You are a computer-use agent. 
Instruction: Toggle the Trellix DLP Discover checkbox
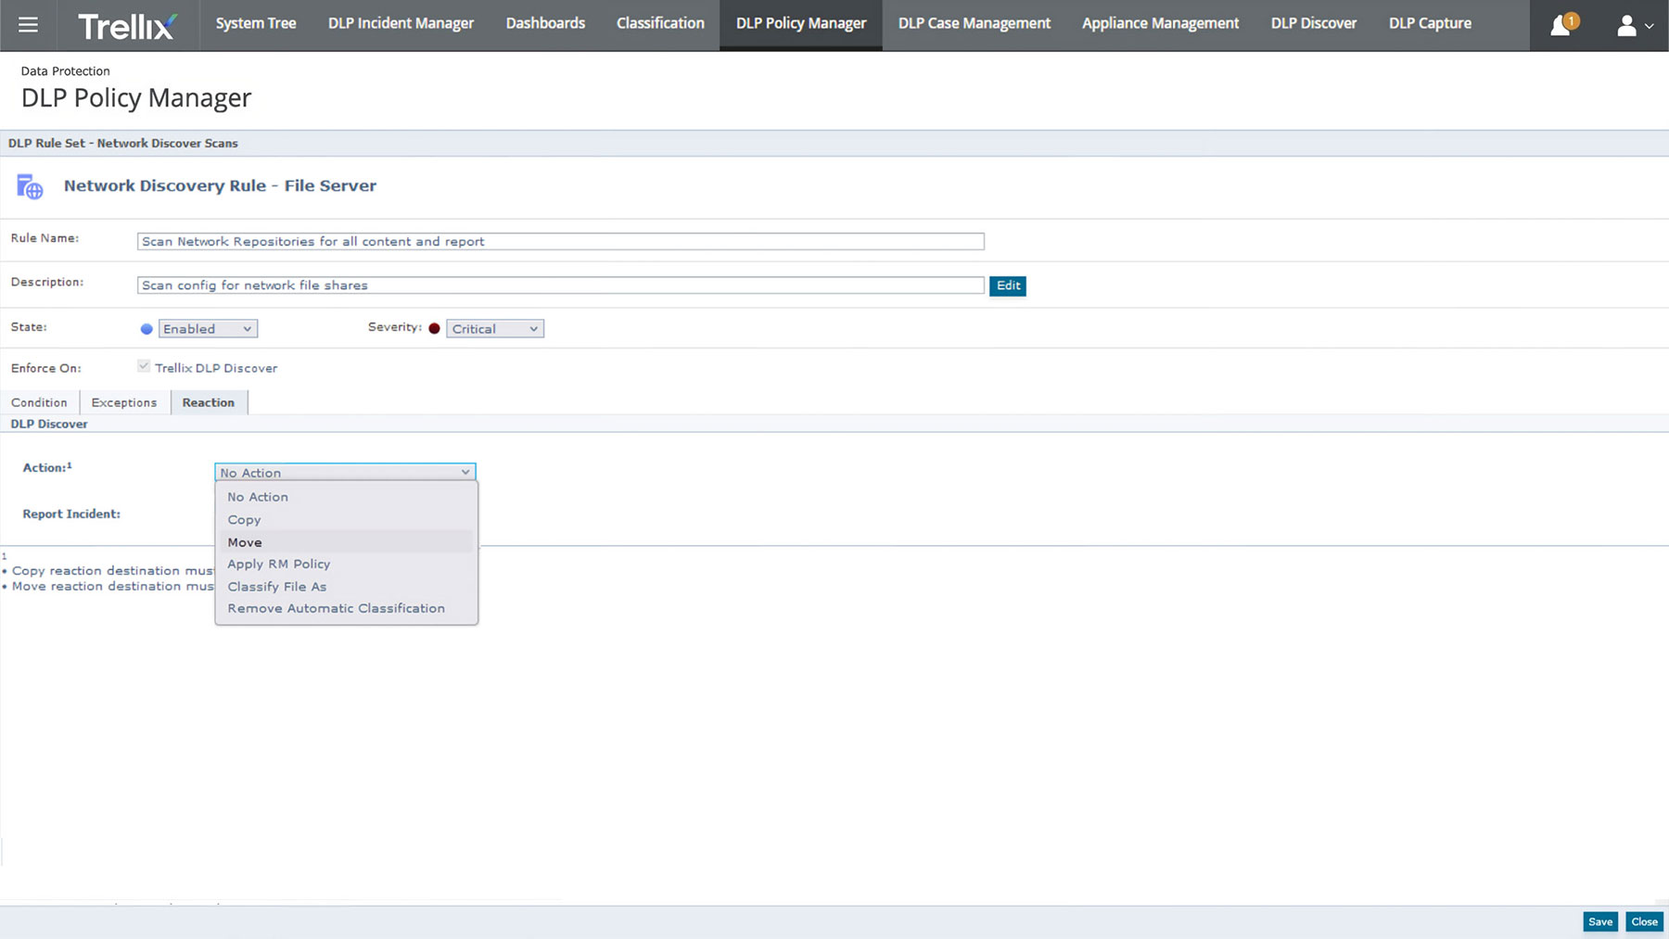click(144, 367)
